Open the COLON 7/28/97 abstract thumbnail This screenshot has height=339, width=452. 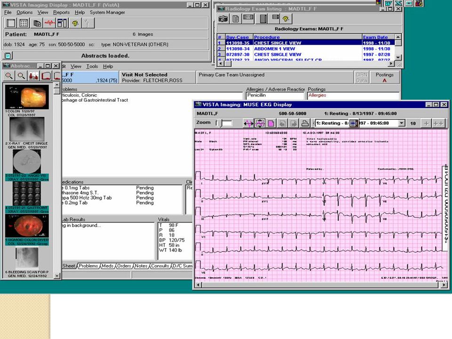(27, 97)
